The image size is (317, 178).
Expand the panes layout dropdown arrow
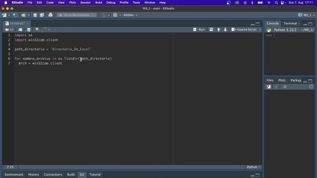tap(120, 15)
